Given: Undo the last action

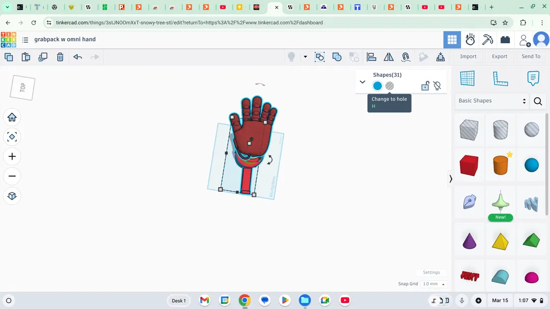Looking at the screenshot, I should point(77,57).
